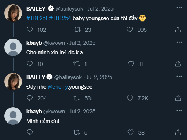Retweet kbayb's 'Cho mình xin in4' tweet
187x140 pixels.
77,64
